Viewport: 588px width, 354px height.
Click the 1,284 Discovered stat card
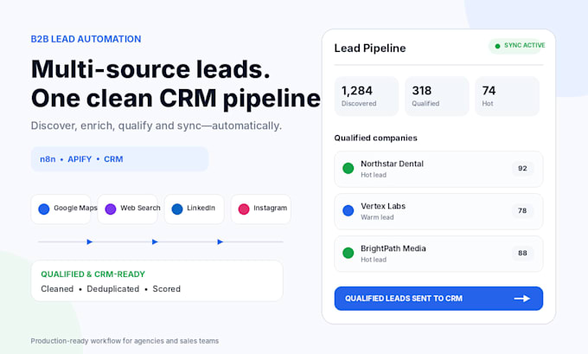point(367,96)
